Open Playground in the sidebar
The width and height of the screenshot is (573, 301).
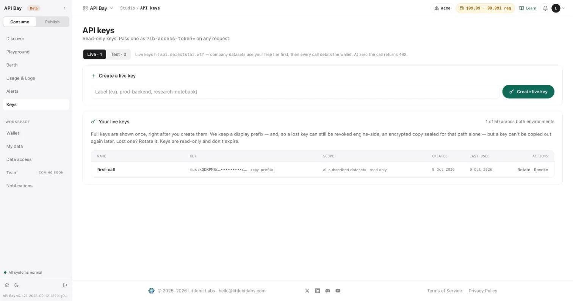[36, 52]
